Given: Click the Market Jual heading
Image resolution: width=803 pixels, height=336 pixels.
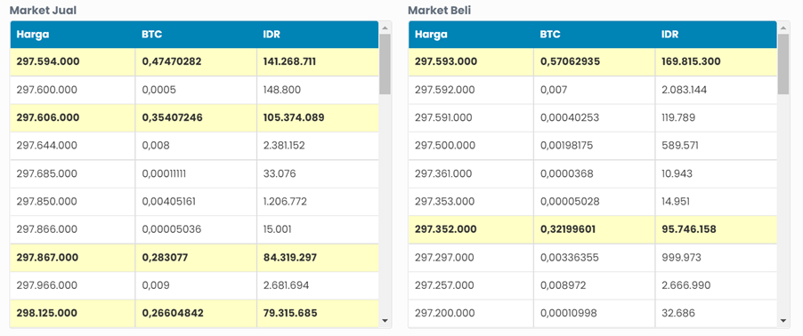Looking at the screenshot, I should 44,11.
